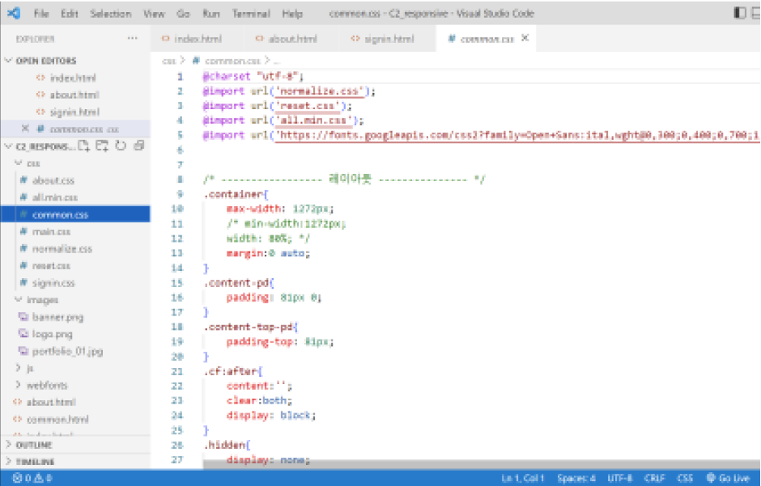This screenshot has width=761, height=486.
Task: Click line number 10 in gutter
Action: [176, 209]
